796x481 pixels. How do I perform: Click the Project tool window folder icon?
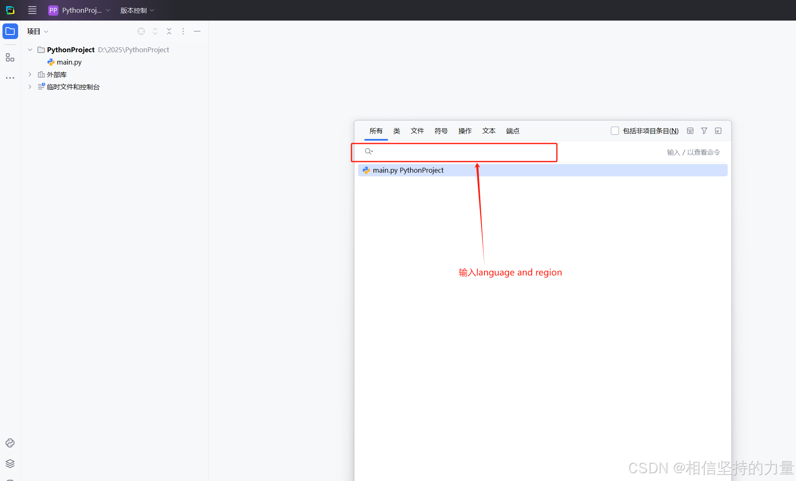[10, 31]
